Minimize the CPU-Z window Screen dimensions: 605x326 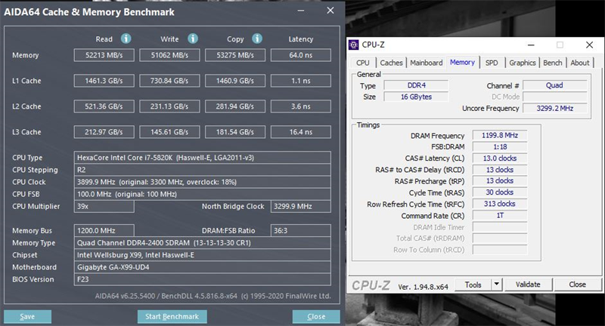coord(531,45)
